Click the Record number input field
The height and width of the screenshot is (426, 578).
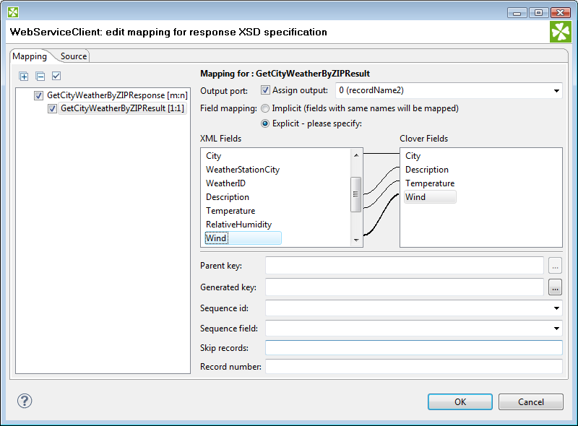(413, 367)
